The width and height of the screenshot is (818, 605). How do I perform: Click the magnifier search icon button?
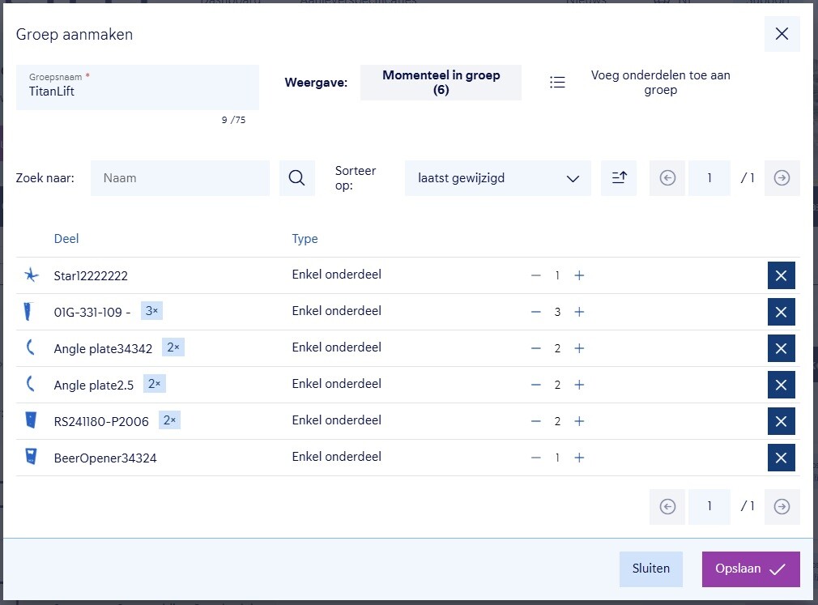(x=296, y=178)
